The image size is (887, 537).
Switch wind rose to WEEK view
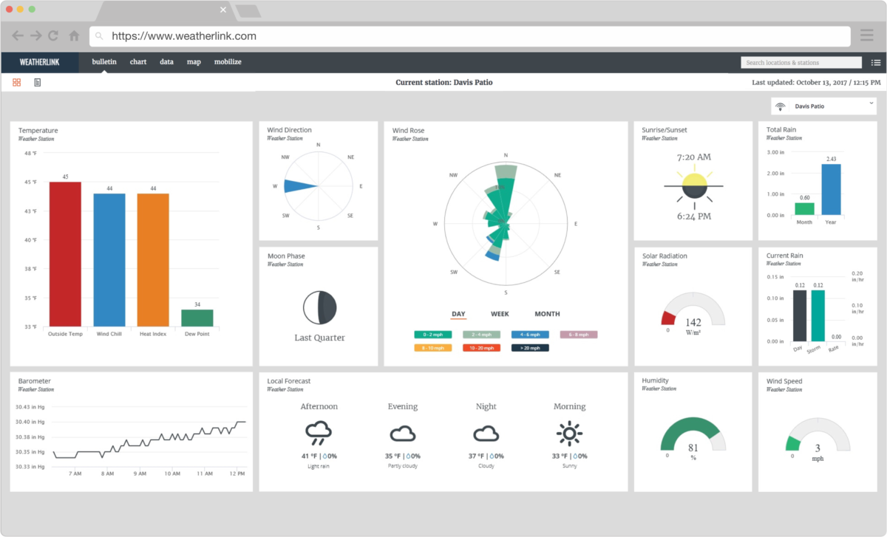[500, 313]
